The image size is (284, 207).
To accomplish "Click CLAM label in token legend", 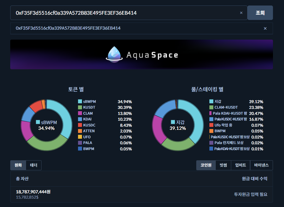I will pyautogui.click(x=88, y=113).
